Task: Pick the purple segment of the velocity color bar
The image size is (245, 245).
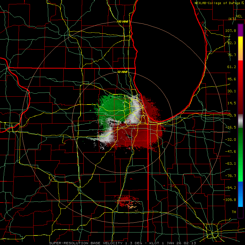Action: (x=240, y=30)
